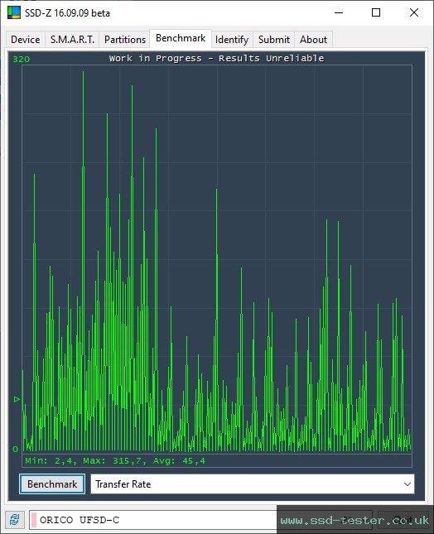
Task: Open the S.M.A.R.T. tab
Action: click(72, 40)
